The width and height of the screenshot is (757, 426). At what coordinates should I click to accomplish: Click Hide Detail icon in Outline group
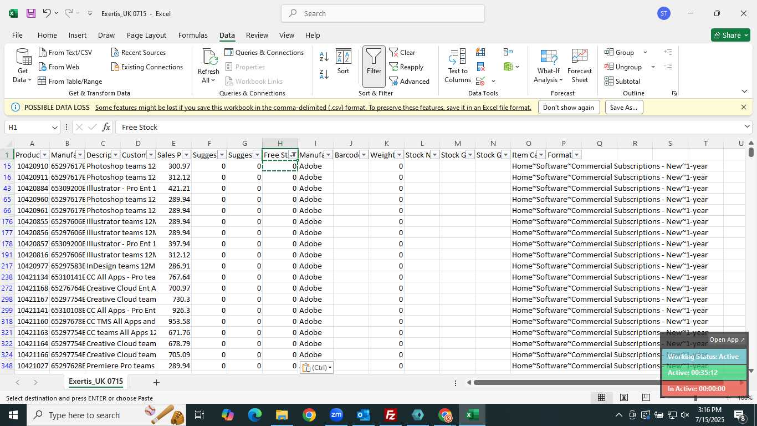[x=668, y=67]
